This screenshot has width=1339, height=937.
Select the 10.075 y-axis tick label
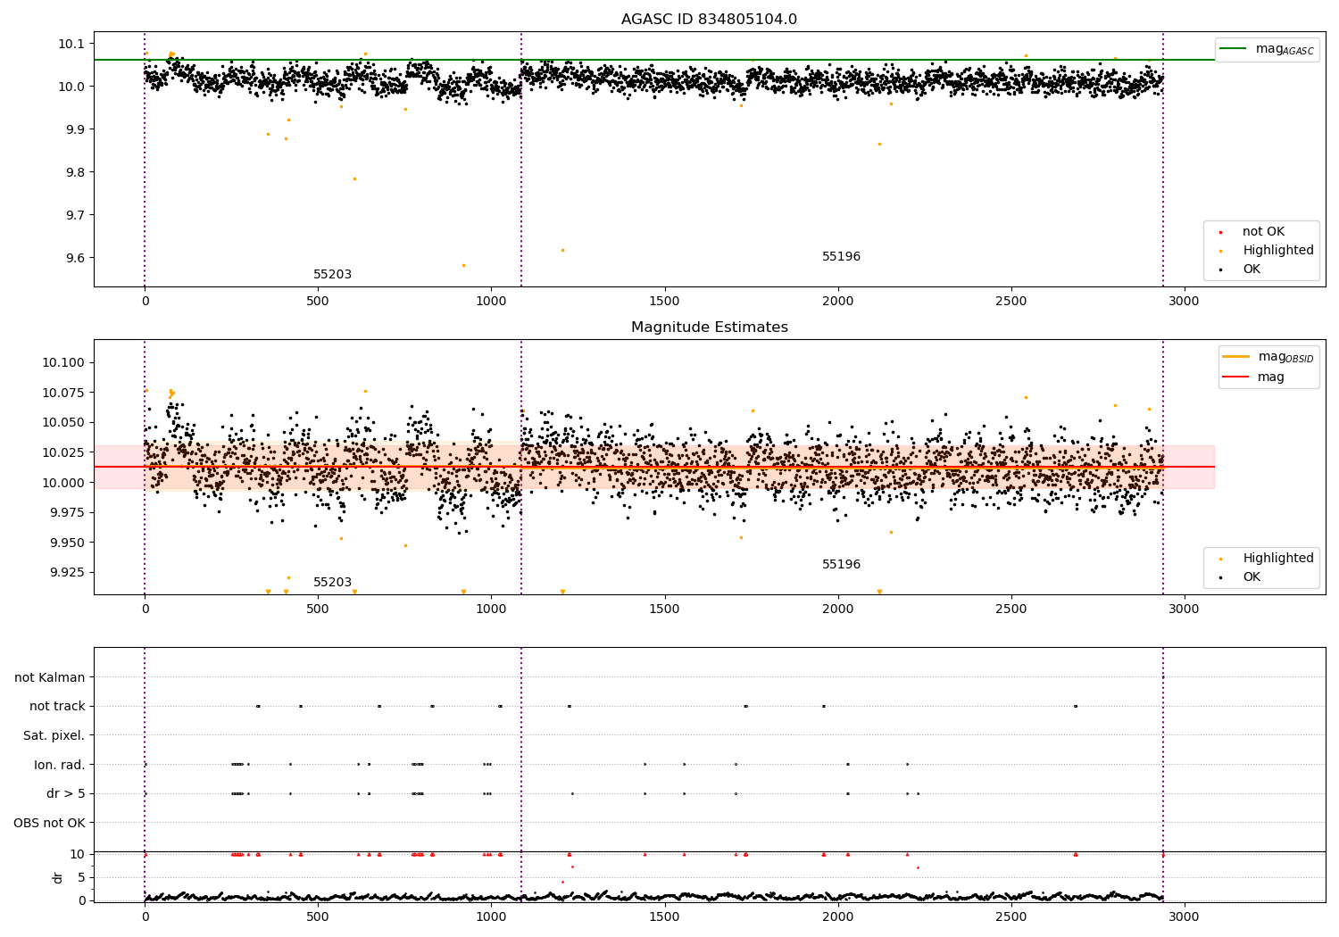point(63,393)
